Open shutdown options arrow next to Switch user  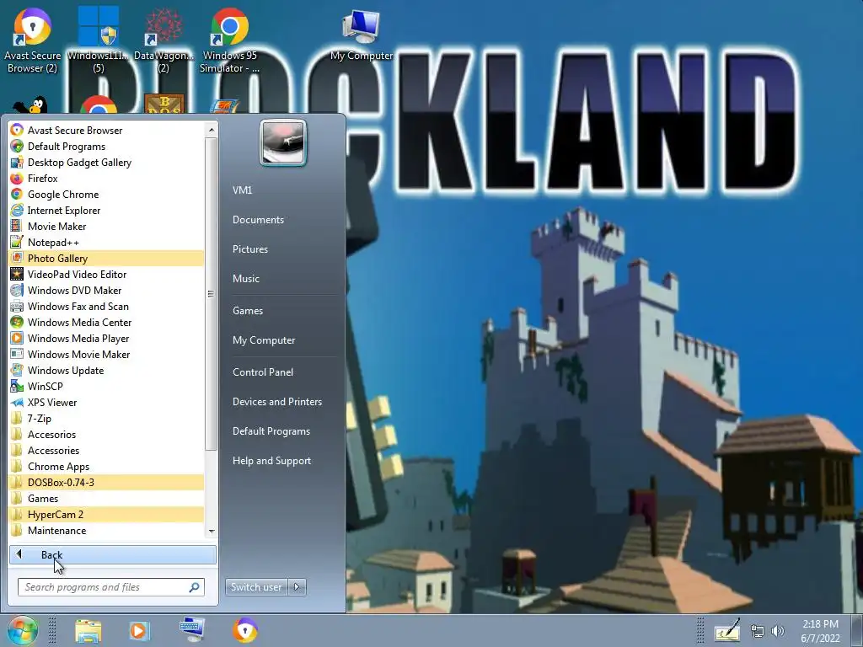tap(297, 587)
